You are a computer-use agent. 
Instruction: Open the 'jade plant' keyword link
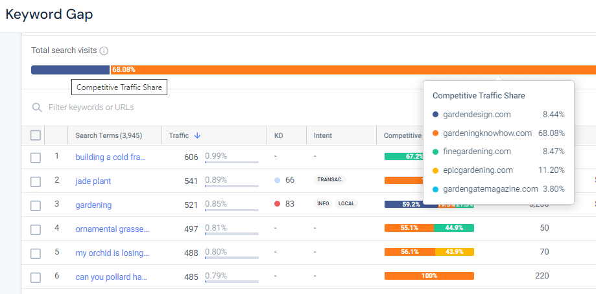[x=93, y=181]
